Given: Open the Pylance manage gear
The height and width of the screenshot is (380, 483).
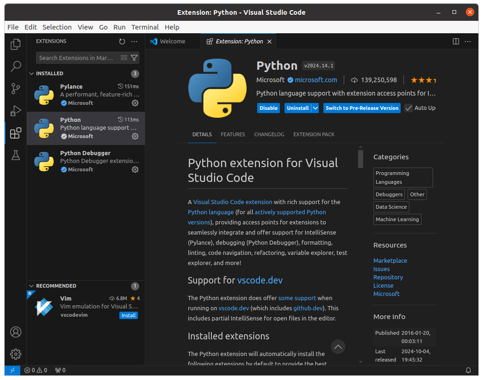Looking at the screenshot, I should click(135, 103).
